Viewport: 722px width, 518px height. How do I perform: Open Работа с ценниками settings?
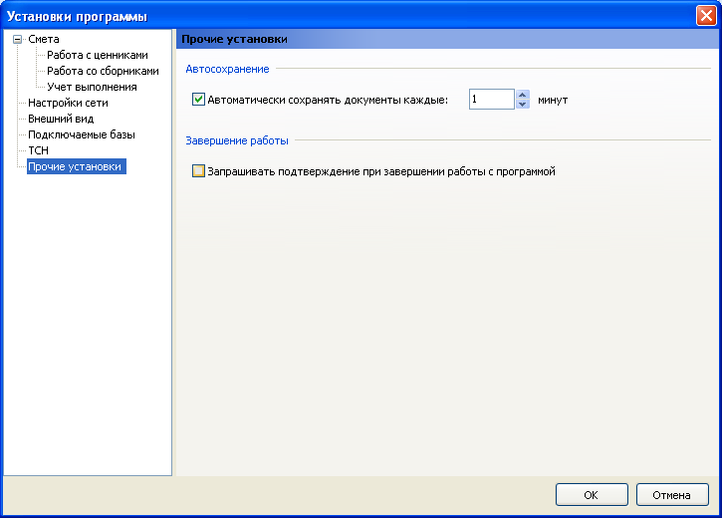click(98, 55)
